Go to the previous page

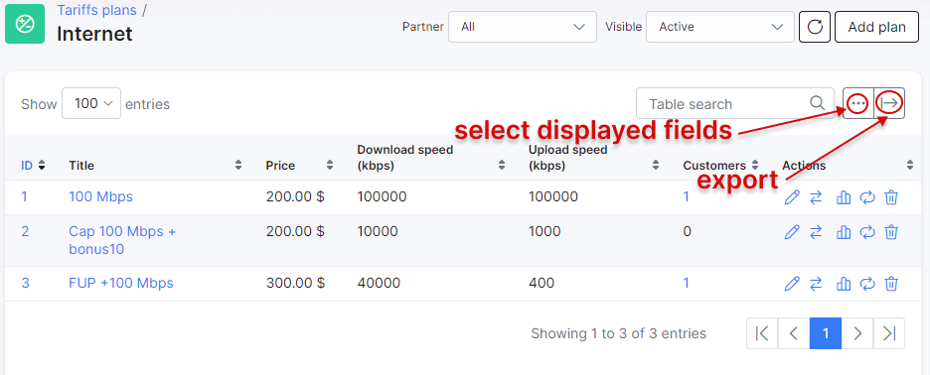point(794,333)
